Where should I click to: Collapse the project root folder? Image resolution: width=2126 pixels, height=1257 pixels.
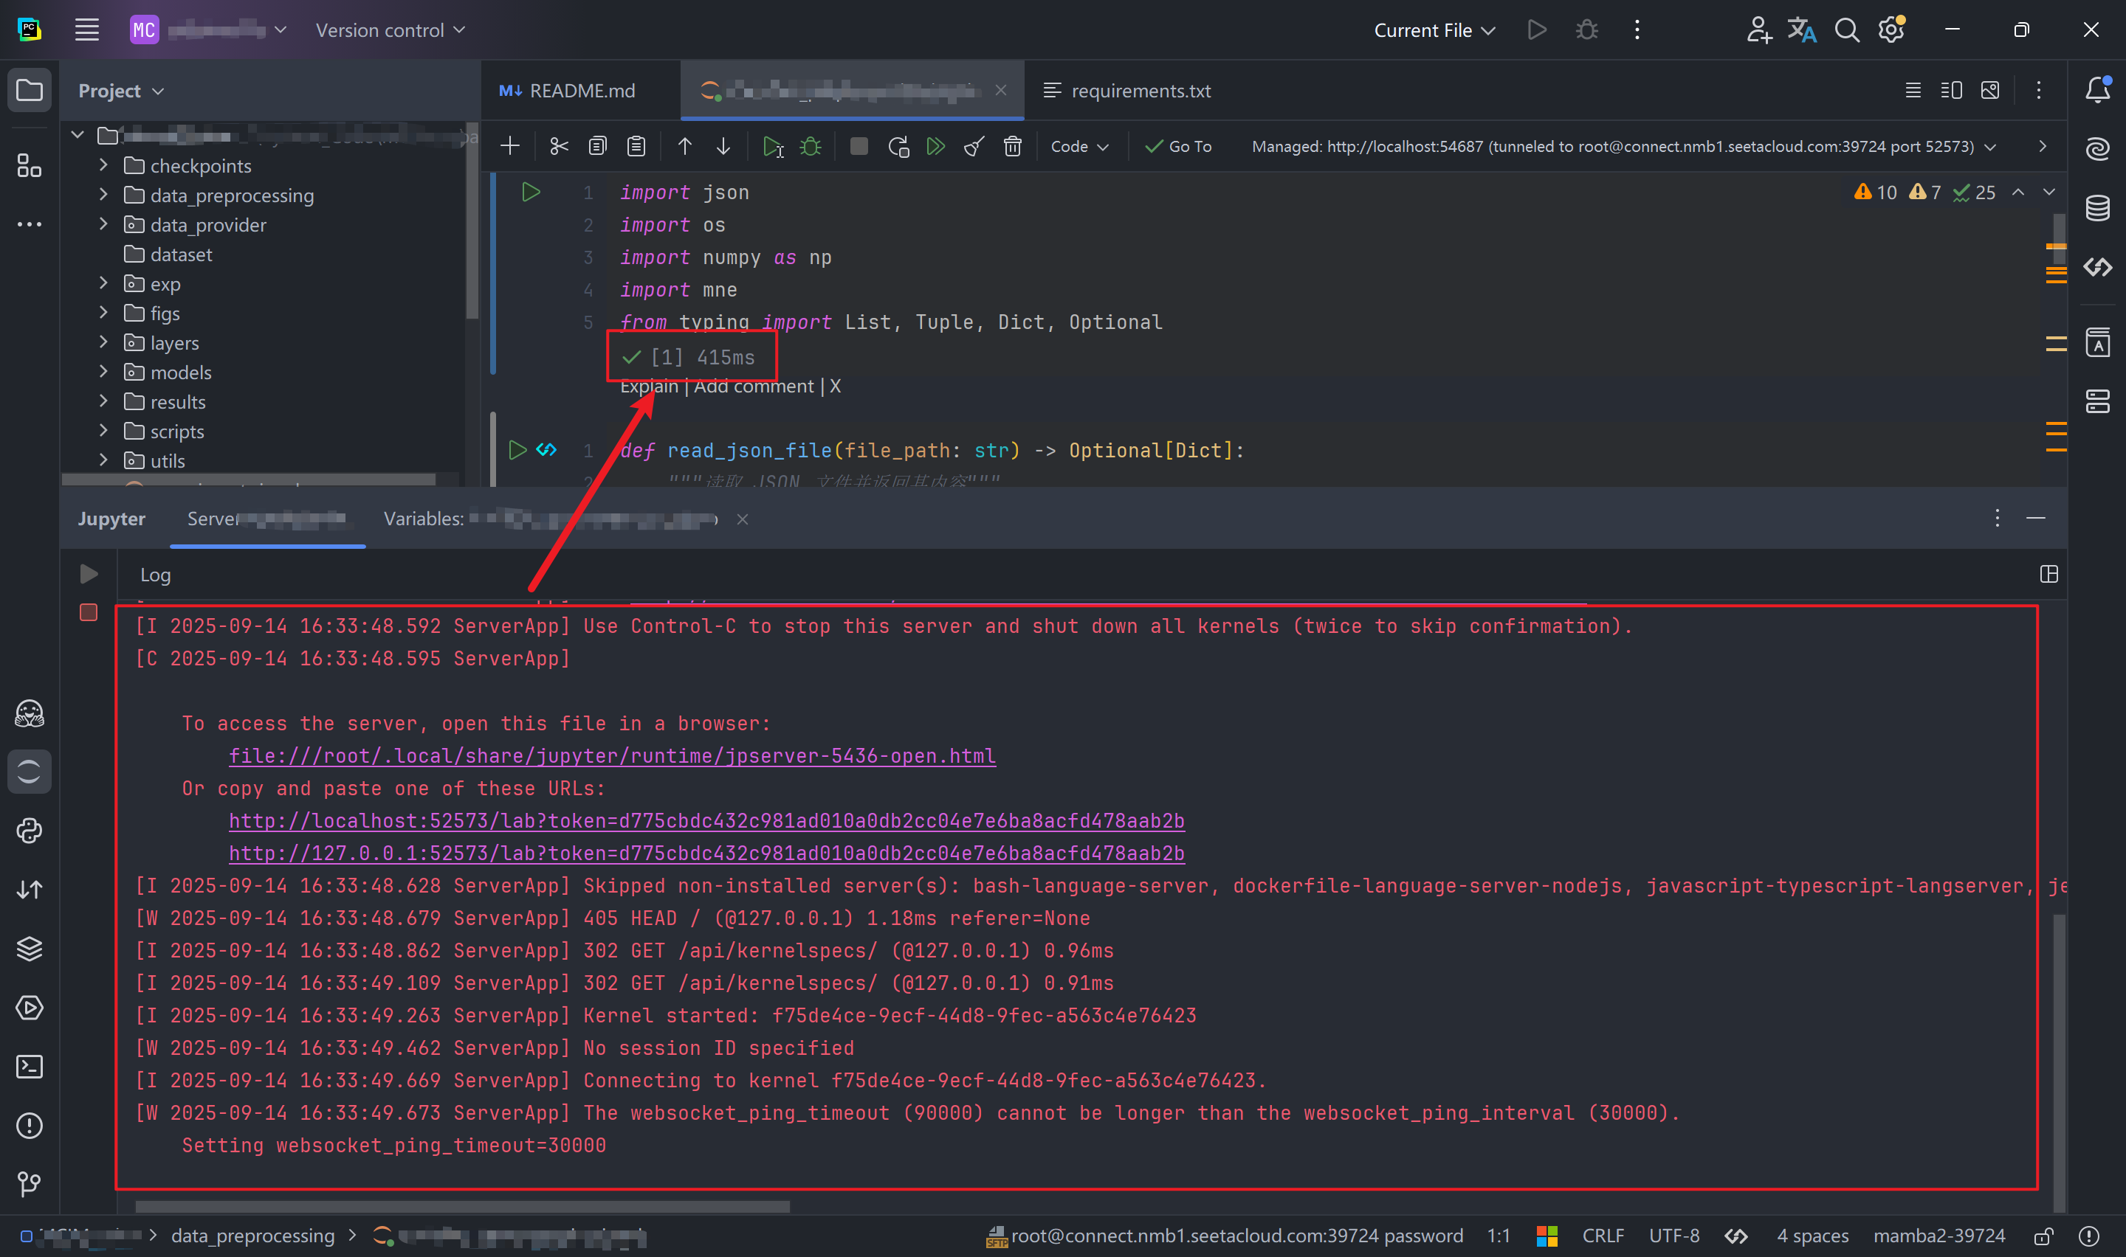tap(78, 135)
